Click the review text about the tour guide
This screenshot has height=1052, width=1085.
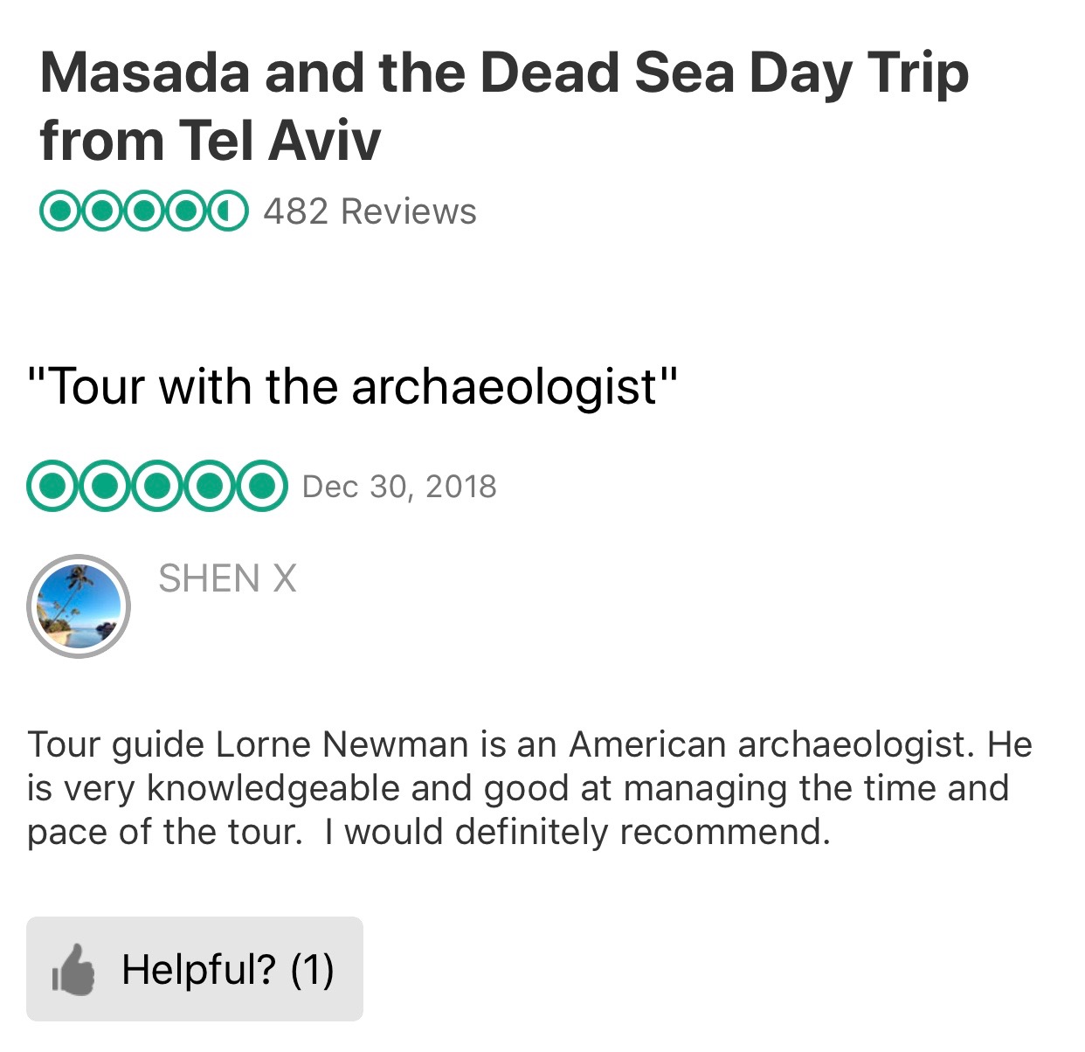524,788
